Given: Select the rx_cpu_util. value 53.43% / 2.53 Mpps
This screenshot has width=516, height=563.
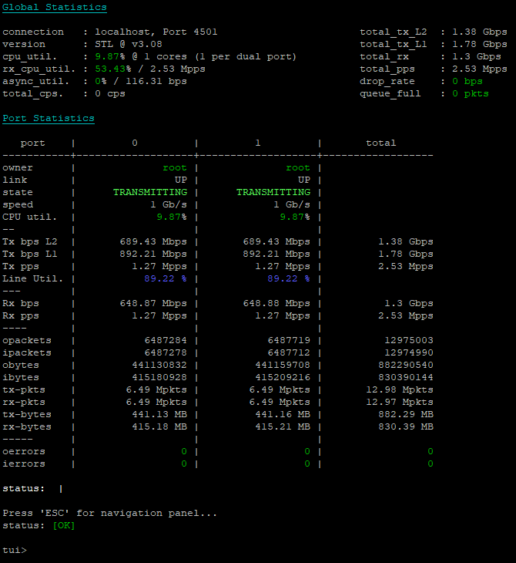Looking at the screenshot, I should [150, 69].
